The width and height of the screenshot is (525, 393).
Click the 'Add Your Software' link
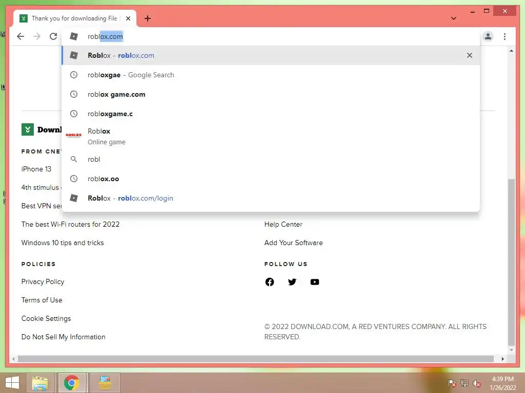(x=294, y=243)
